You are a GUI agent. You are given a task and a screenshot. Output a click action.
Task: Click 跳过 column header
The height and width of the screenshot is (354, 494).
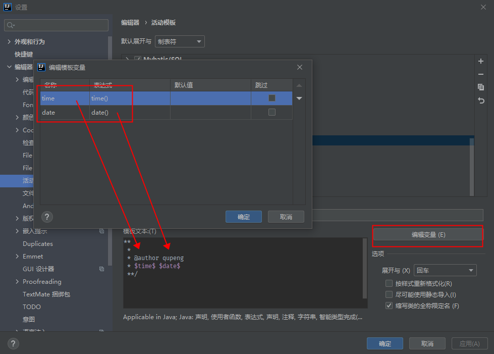(271, 85)
